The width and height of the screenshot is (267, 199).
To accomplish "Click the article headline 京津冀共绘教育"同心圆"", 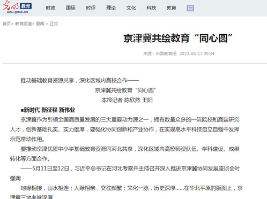I will click(x=178, y=39).
